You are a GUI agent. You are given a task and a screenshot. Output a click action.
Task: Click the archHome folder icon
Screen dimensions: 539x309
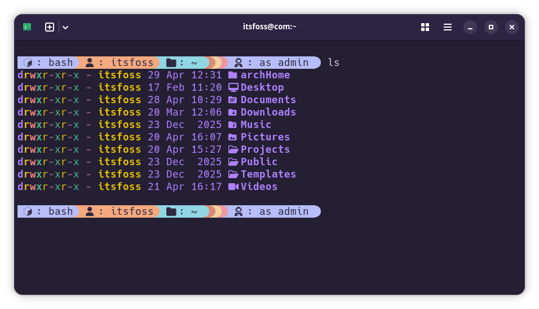click(x=233, y=75)
